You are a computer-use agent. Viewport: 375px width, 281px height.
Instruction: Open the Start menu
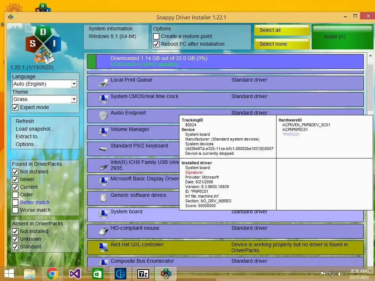[9, 274]
